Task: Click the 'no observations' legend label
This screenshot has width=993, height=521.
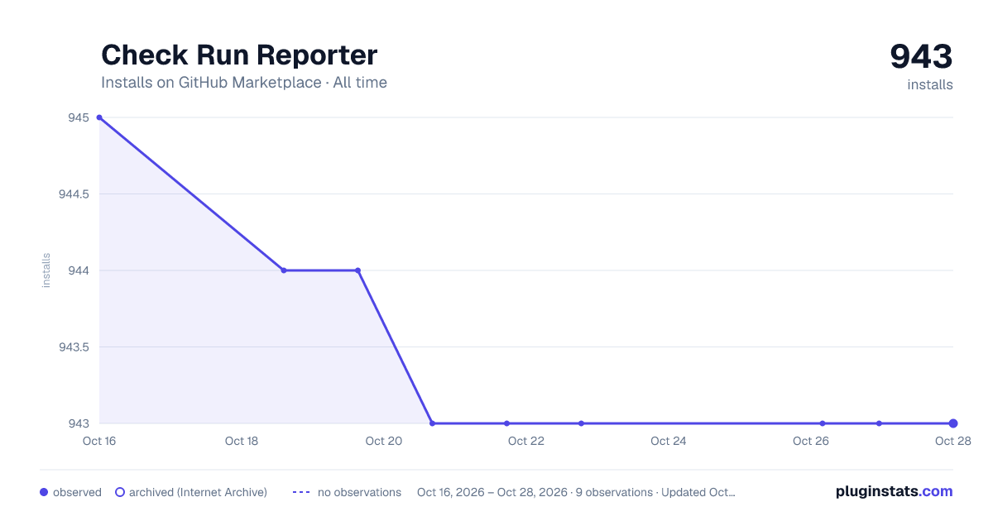Action: (359, 492)
